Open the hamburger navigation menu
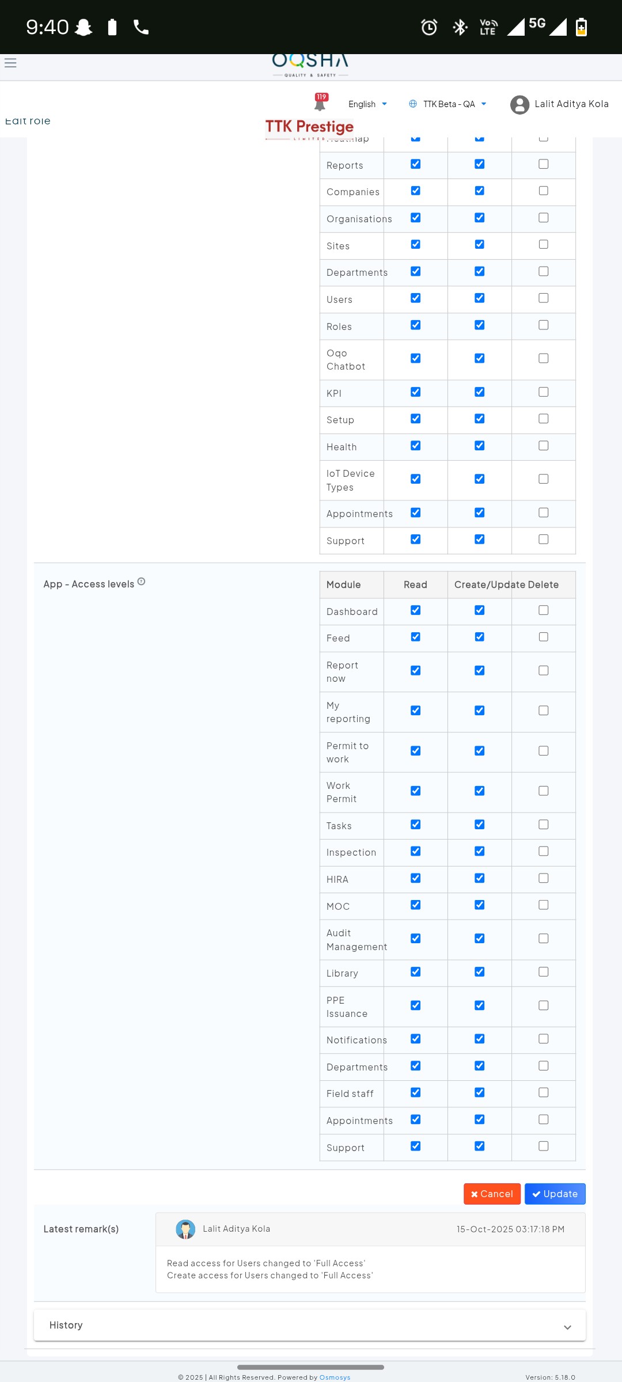 [x=10, y=63]
